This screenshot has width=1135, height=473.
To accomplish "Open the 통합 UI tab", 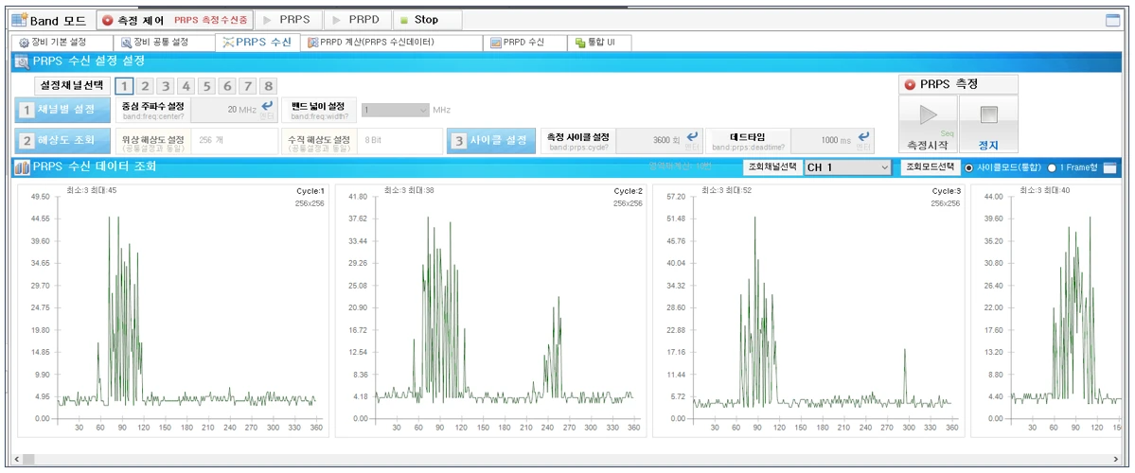I will [599, 43].
